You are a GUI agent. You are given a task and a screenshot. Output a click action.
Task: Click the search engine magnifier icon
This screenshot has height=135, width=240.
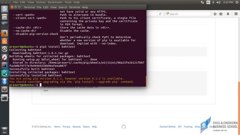point(167,14)
